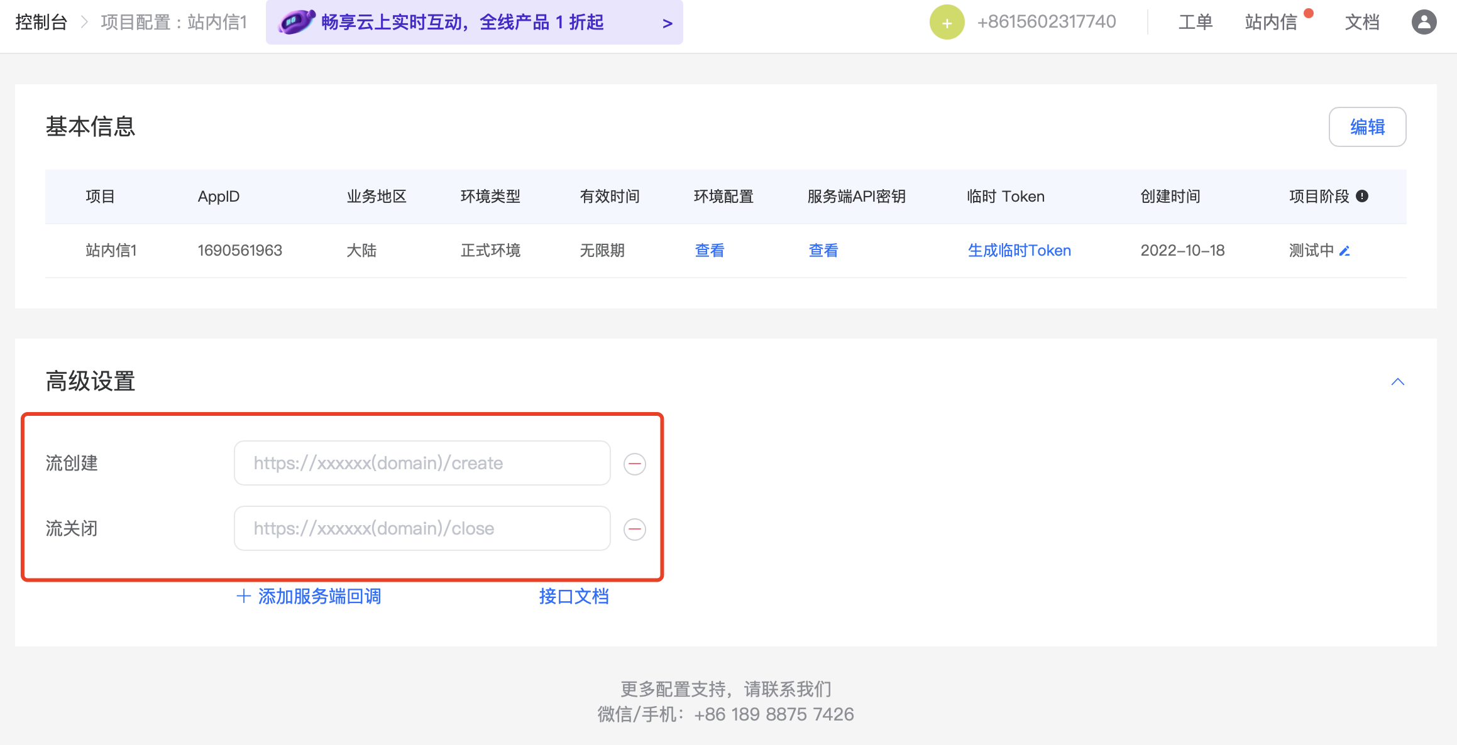This screenshot has width=1457, height=745.
Task: Open 站内信 messages menu
Action: 1270,23
